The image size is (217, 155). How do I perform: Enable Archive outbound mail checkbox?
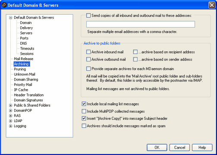coord(88,59)
